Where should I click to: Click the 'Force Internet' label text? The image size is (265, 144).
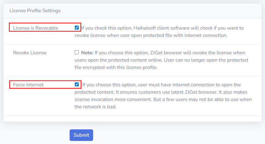(x=28, y=85)
